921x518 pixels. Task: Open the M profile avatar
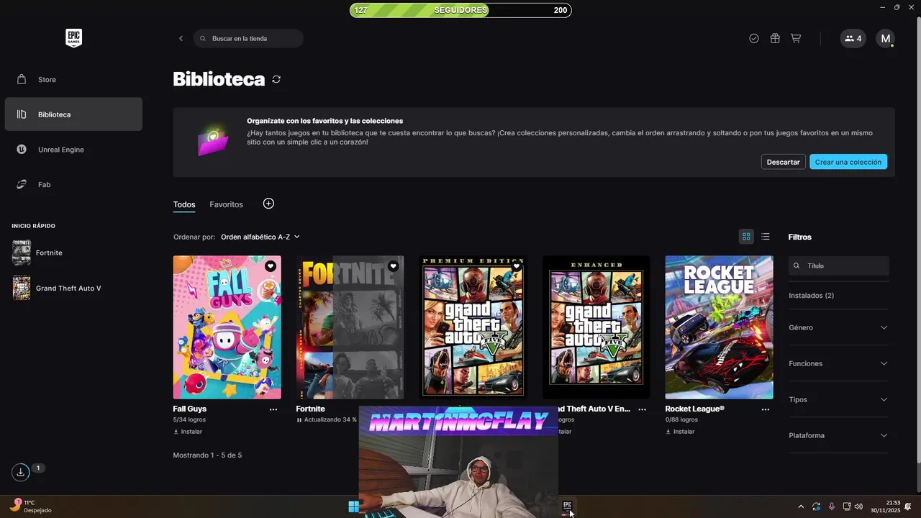point(886,38)
